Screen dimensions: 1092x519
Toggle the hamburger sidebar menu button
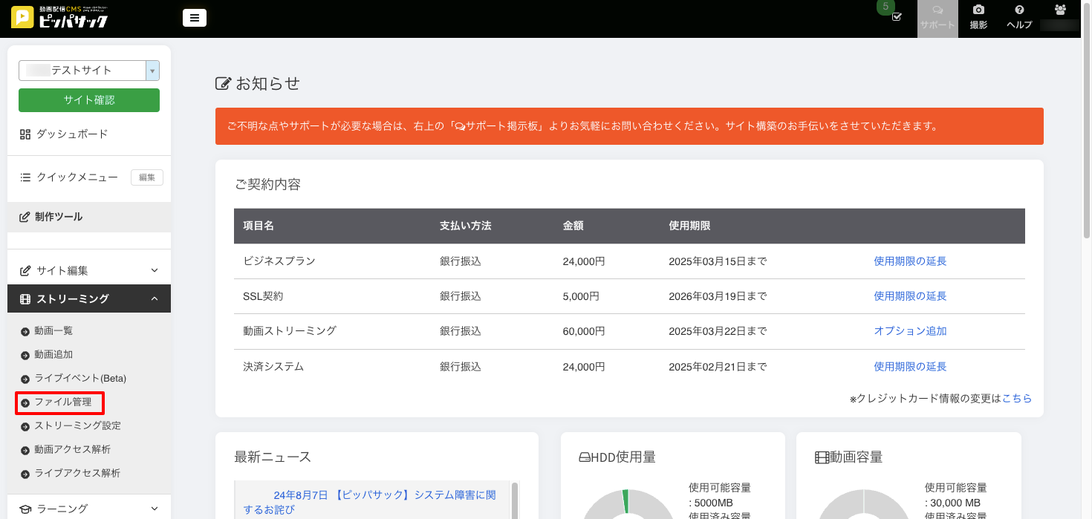point(195,18)
